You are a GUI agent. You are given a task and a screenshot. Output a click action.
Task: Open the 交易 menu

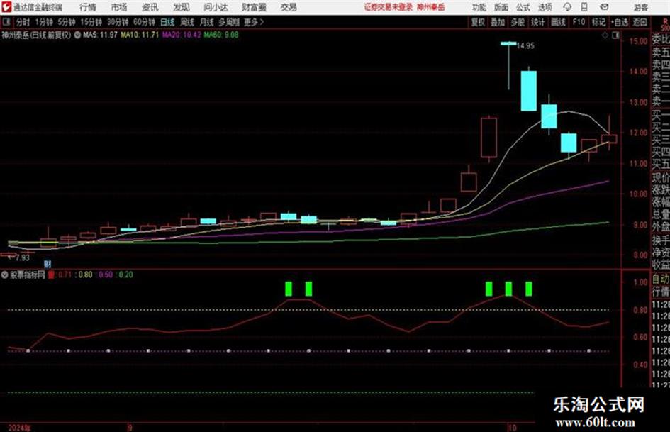point(289,7)
